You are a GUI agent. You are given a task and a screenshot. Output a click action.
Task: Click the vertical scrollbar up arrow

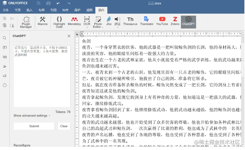[x=242, y=32]
